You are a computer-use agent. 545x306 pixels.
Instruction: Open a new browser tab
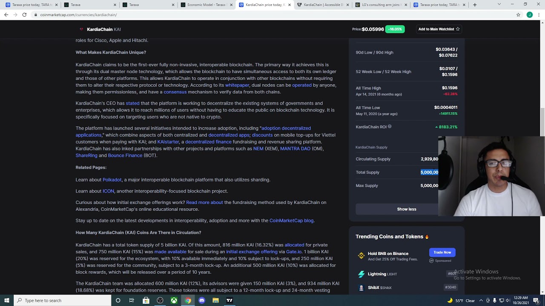[475, 5]
